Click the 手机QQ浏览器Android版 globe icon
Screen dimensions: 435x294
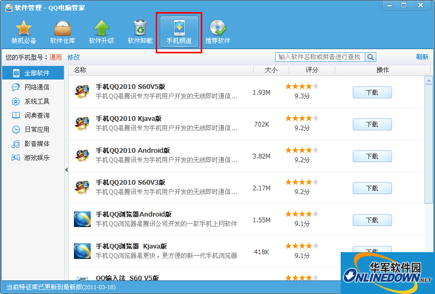(82, 219)
